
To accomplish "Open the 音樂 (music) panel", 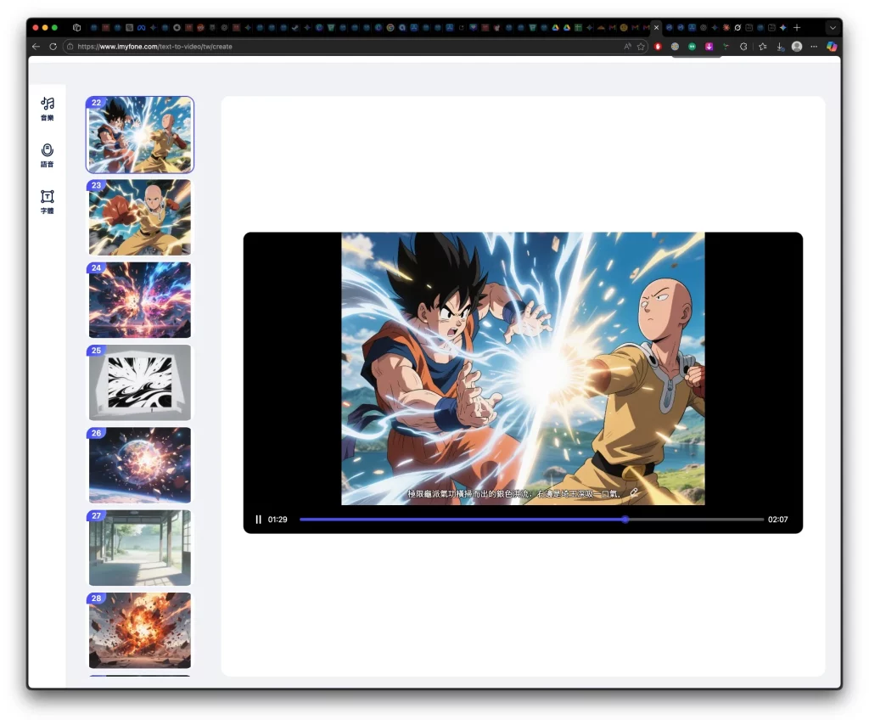I will (48, 108).
